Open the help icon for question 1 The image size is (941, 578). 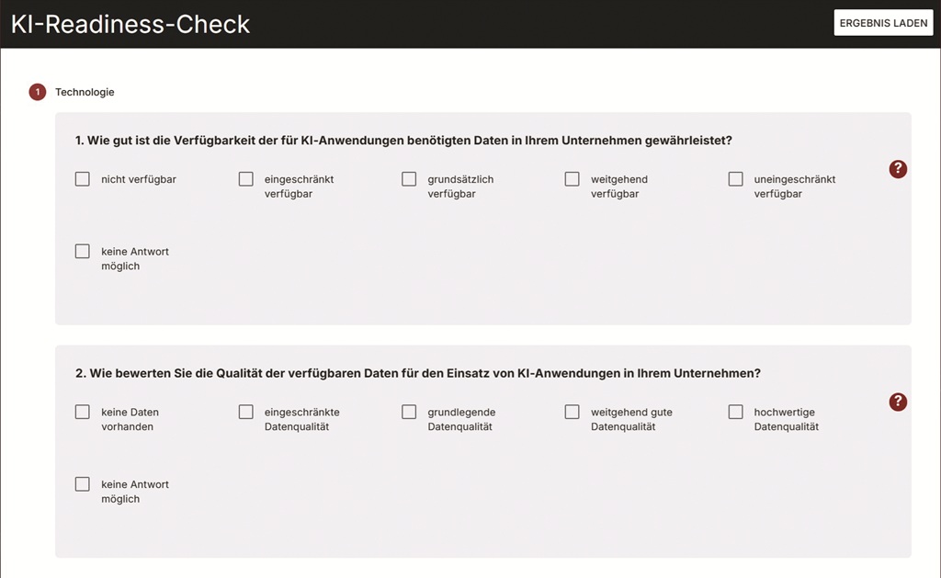pos(898,169)
